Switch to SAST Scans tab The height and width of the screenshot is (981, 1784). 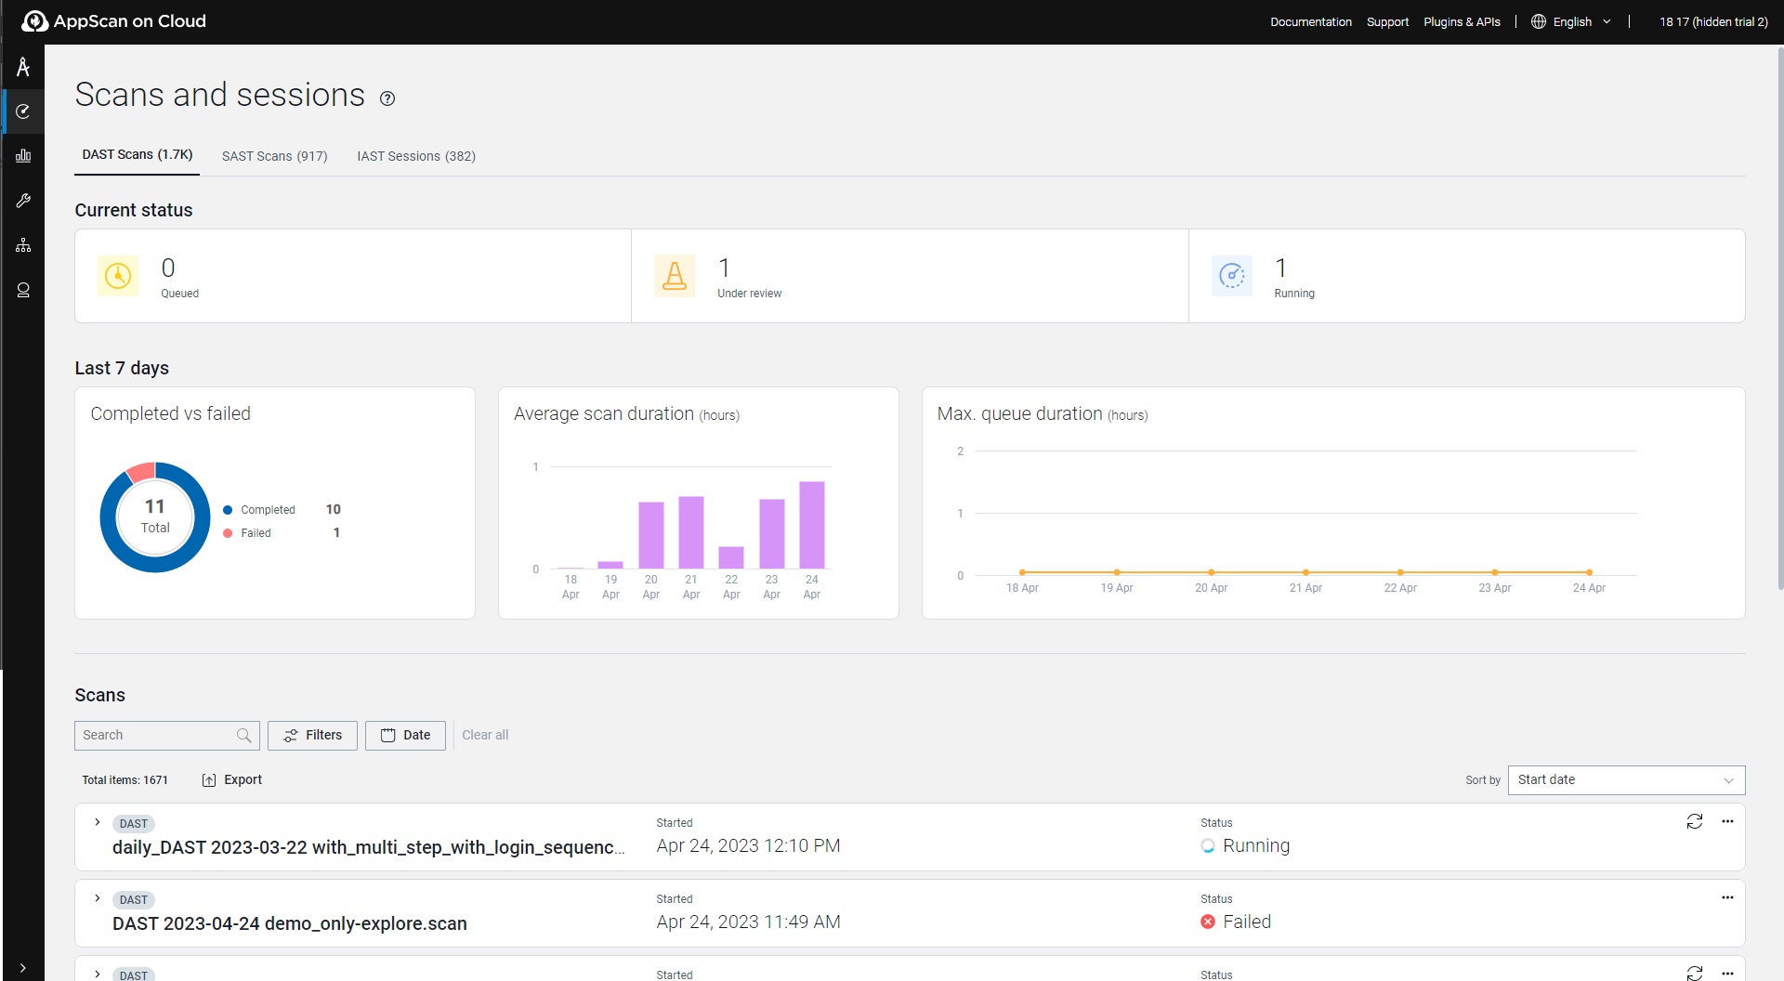point(274,156)
